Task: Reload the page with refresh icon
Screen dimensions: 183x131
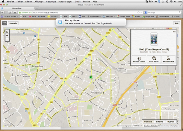Action: [x=10, y=13]
